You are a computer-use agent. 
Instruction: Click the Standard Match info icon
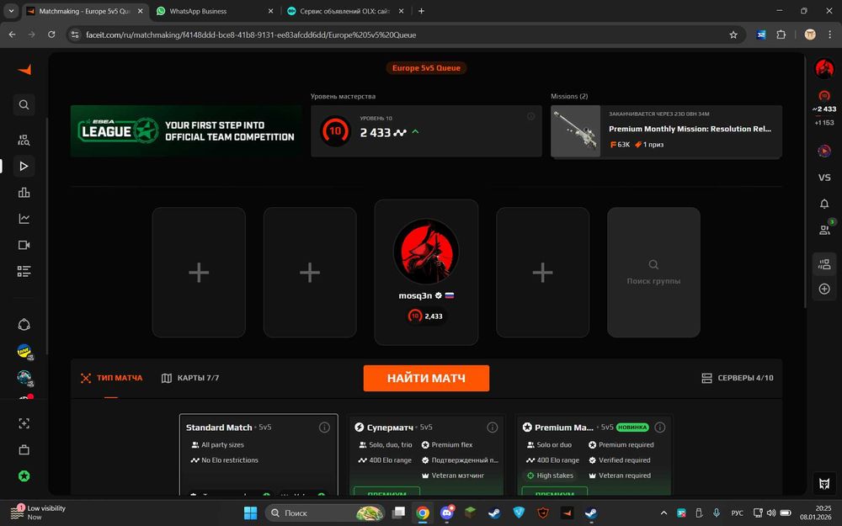[324, 428]
